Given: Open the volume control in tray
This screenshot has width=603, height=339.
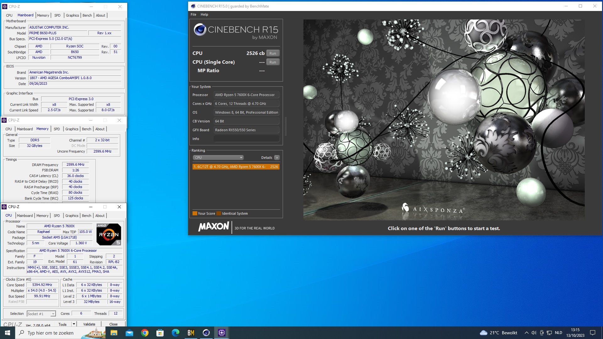Looking at the screenshot, I should coord(534,333).
